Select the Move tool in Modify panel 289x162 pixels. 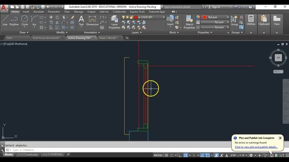coord(51,17)
